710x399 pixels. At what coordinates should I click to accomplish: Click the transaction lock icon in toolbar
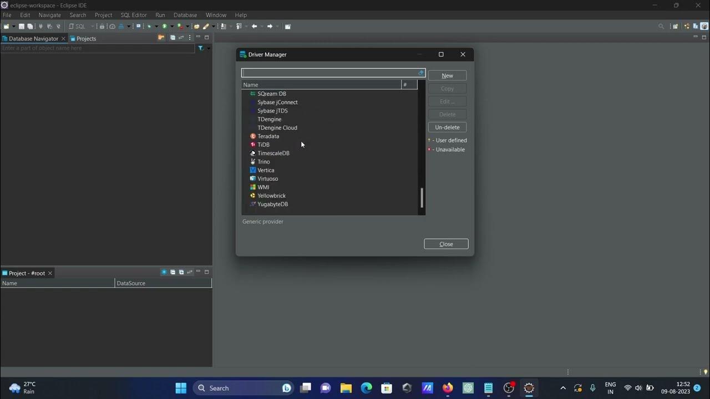pos(102,26)
